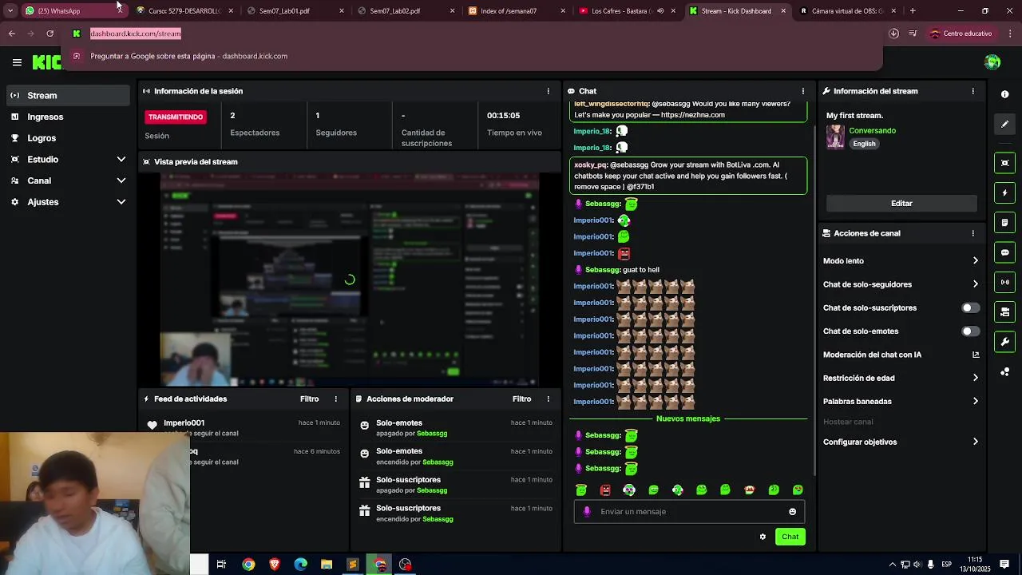Open Chat de solo-seguidores options arrow
Screen dimensions: 1022x575
click(x=975, y=284)
